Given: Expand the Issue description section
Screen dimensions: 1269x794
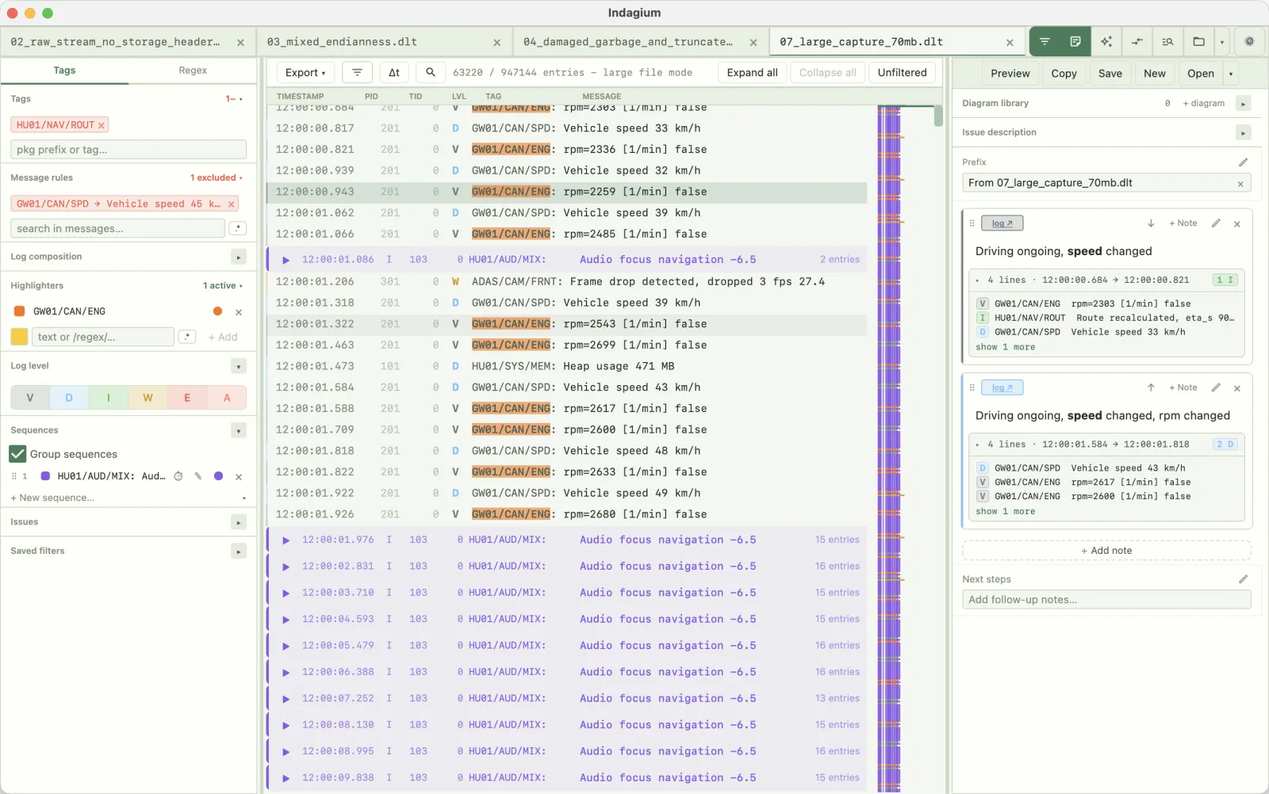Looking at the screenshot, I should 1244,132.
